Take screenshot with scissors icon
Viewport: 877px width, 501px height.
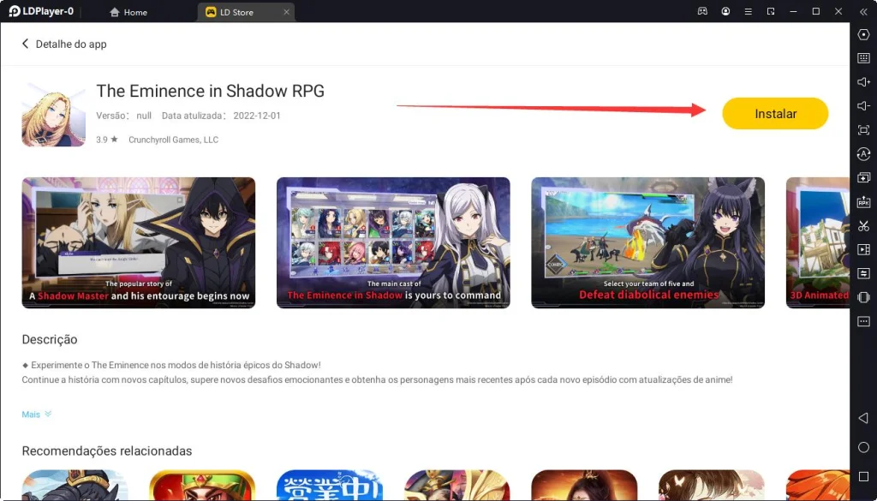pyautogui.click(x=863, y=226)
